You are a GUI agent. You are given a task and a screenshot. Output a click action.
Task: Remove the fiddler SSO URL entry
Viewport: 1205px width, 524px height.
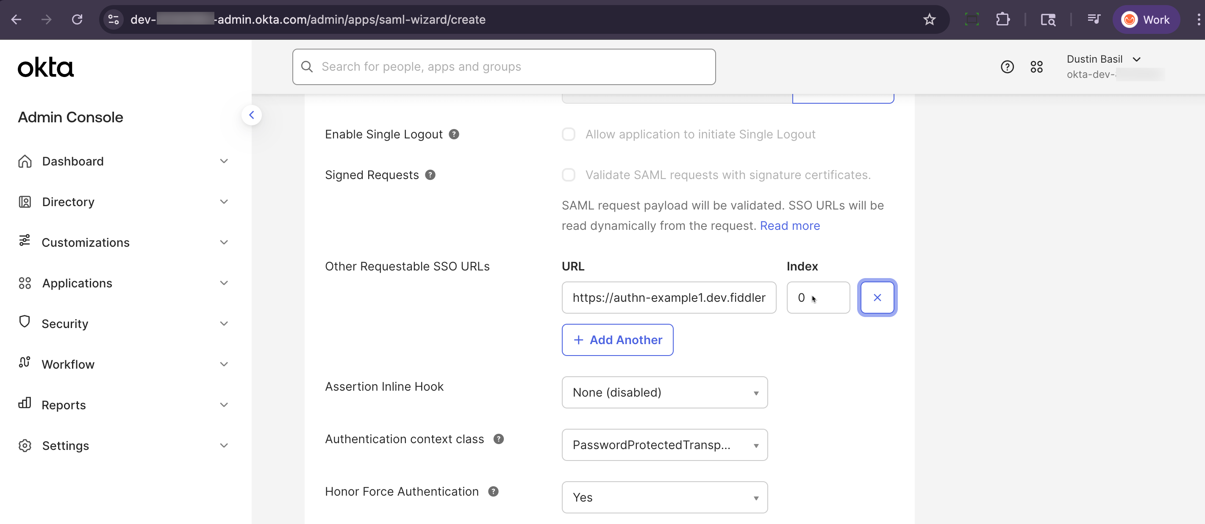coord(877,298)
